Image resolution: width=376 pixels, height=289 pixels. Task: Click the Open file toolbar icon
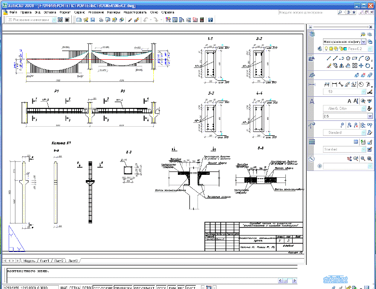86,20
